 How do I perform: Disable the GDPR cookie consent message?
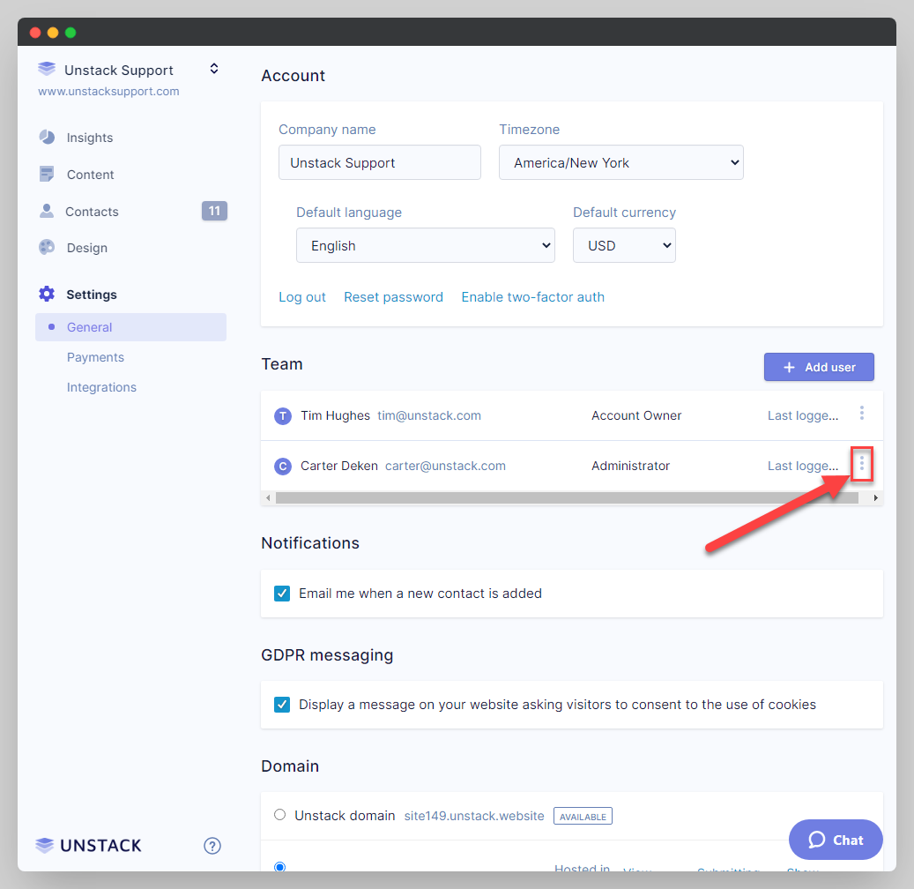(x=281, y=705)
